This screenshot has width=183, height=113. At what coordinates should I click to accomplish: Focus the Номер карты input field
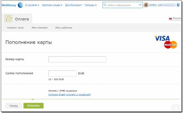click(77, 60)
